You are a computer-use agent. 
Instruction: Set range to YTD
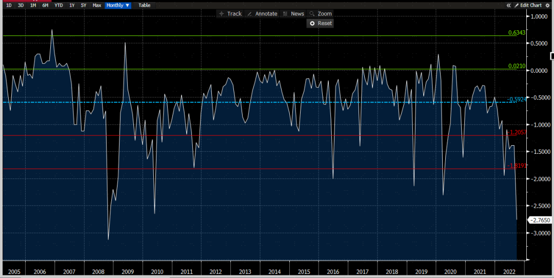pos(58,5)
